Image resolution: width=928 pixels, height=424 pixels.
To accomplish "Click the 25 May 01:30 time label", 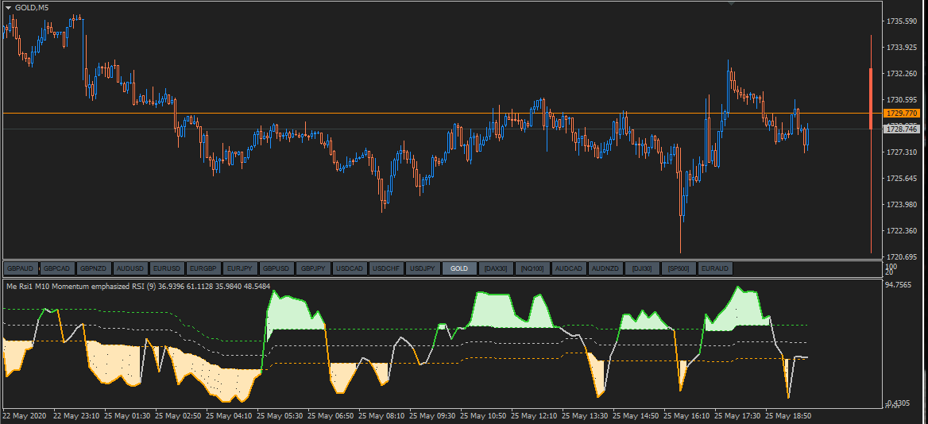I will tap(129, 416).
